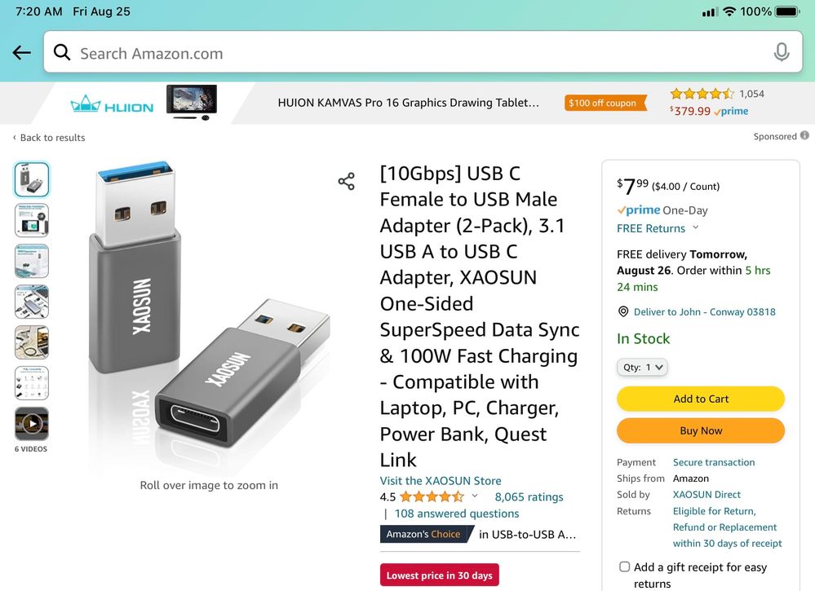
Task: Tap the delivery location pin icon
Action: [623, 311]
